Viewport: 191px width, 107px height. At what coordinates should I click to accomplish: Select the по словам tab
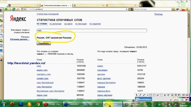42,24
